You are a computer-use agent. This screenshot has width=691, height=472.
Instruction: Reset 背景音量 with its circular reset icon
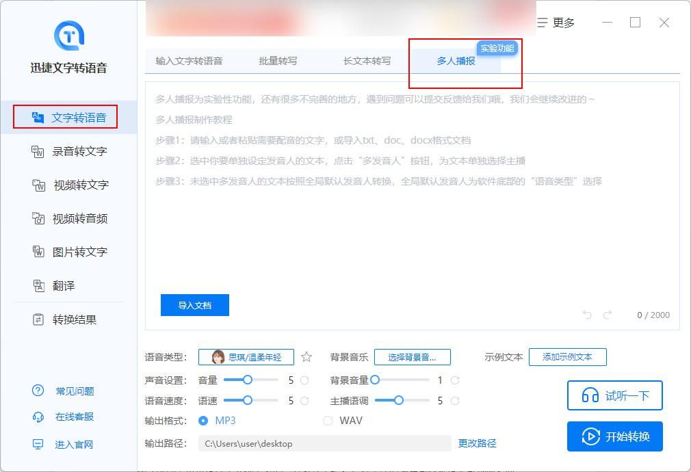[455, 380]
